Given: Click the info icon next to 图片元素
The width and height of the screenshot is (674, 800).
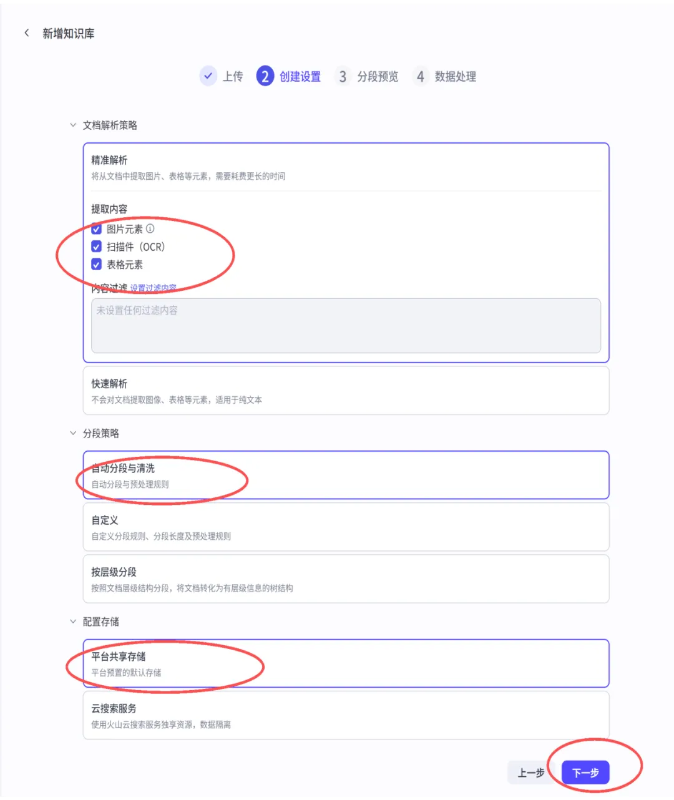Looking at the screenshot, I should click(150, 228).
